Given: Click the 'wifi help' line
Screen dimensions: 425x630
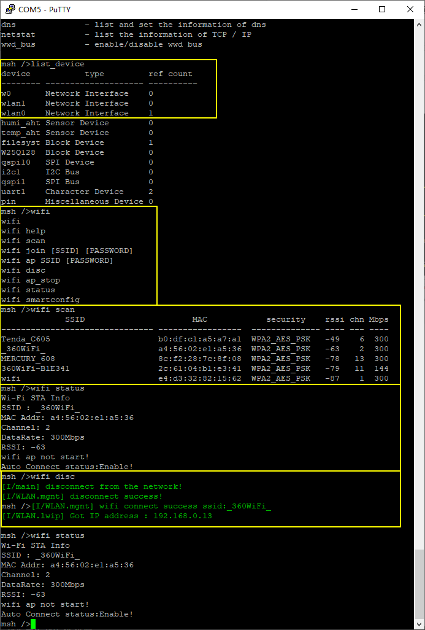Looking at the screenshot, I should pos(23,231).
